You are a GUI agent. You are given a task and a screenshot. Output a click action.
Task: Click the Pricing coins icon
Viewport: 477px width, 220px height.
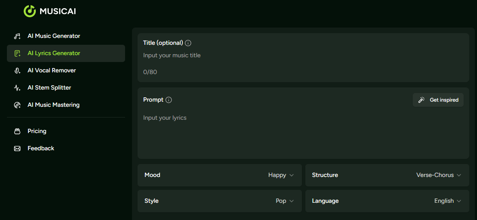(x=17, y=131)
